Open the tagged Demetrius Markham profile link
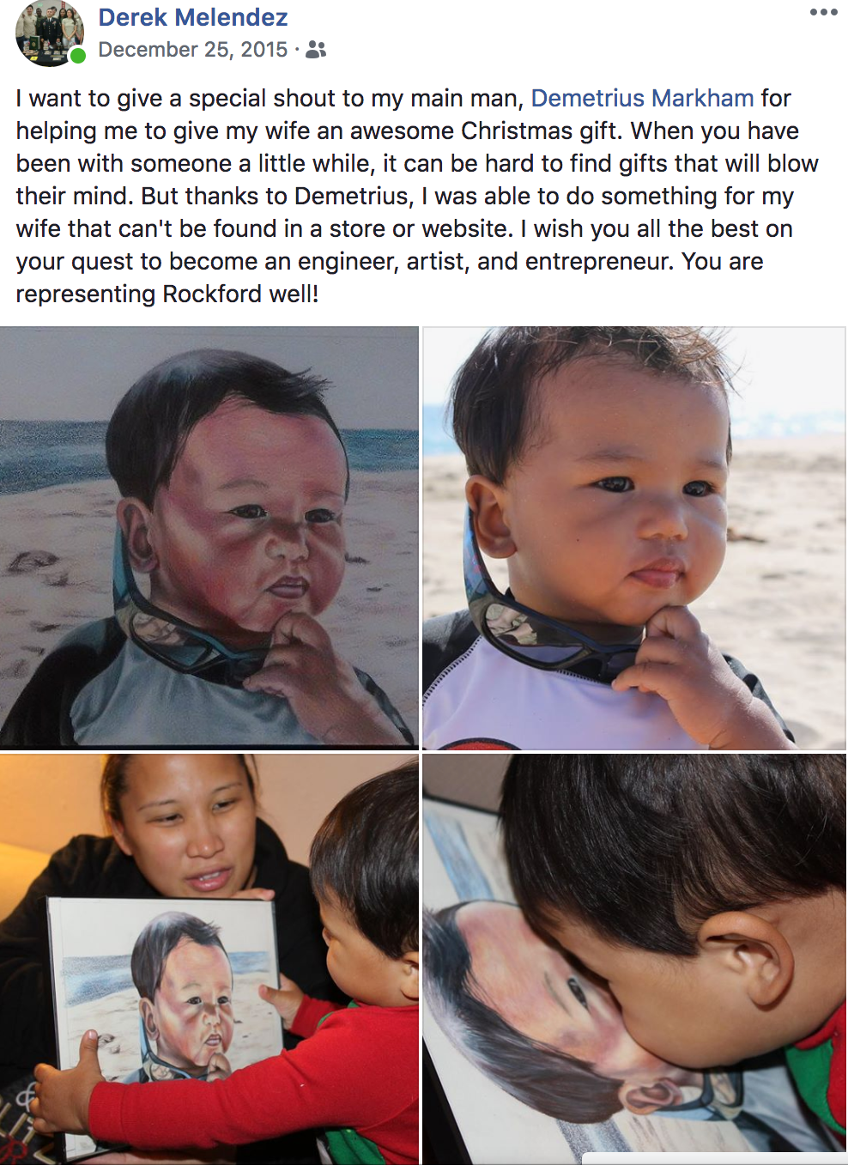Image resolution: width=848 pixels, height=1171 pixels. 642,98
